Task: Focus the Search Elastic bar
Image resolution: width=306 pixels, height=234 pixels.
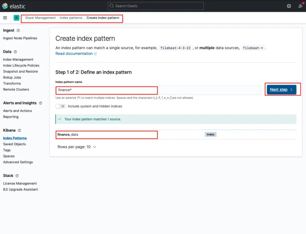Action: [x=156, y=6]
